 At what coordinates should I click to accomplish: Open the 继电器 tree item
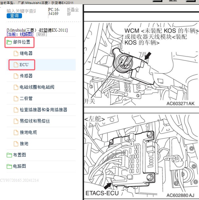click(x=26, y=53)
